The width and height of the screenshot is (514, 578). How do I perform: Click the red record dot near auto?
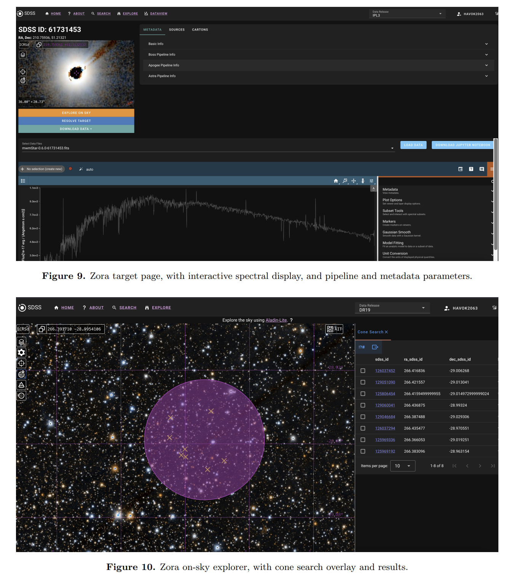70,169
